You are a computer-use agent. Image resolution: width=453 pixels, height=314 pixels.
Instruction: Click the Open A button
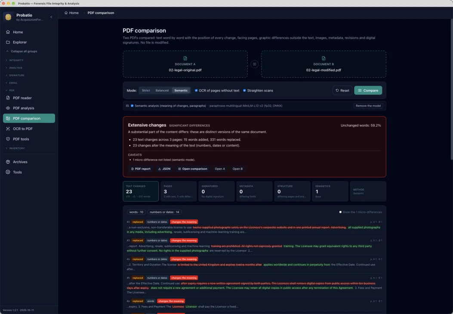pyautogui.click(x=220, y=169)
